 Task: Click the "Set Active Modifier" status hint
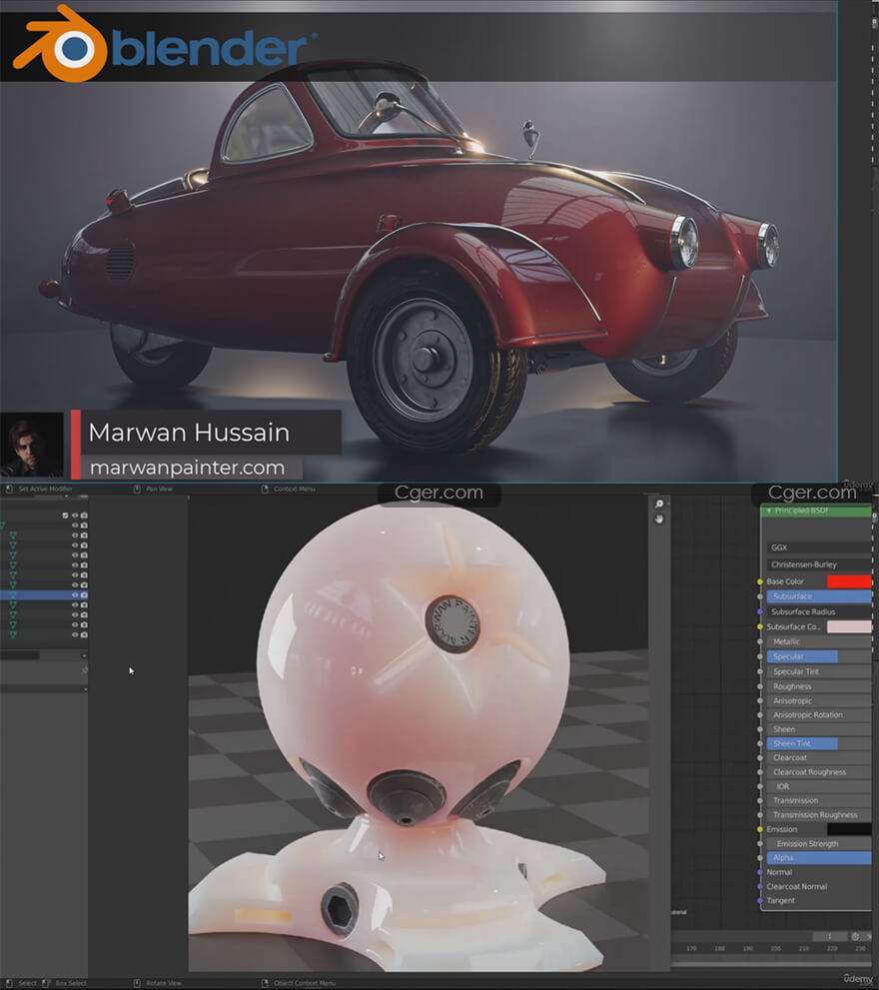click(x=45, y=489)
